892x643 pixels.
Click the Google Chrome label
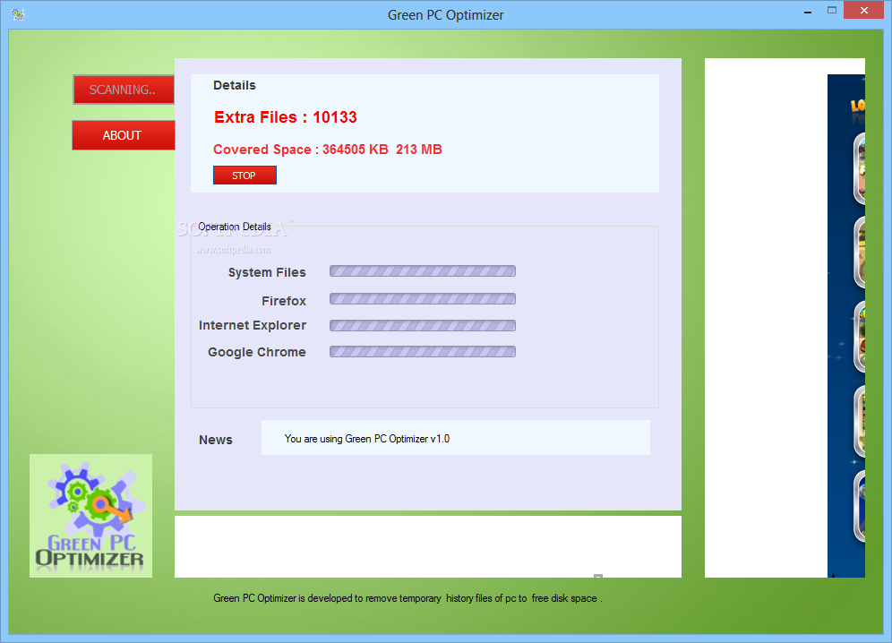(256, 352)
